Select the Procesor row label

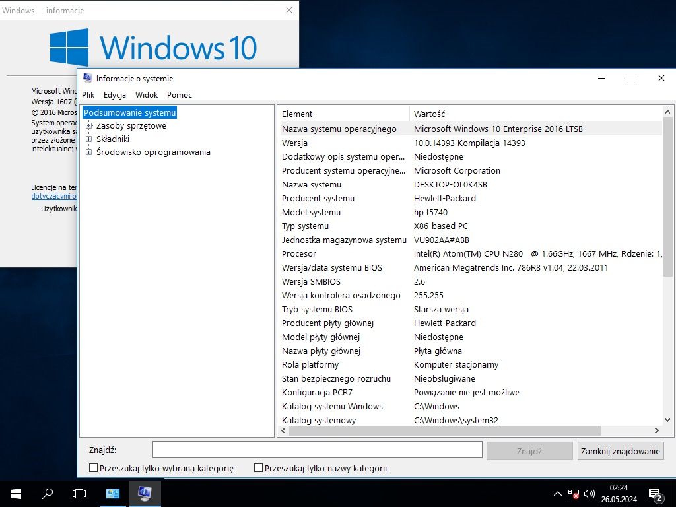[299, 254]
